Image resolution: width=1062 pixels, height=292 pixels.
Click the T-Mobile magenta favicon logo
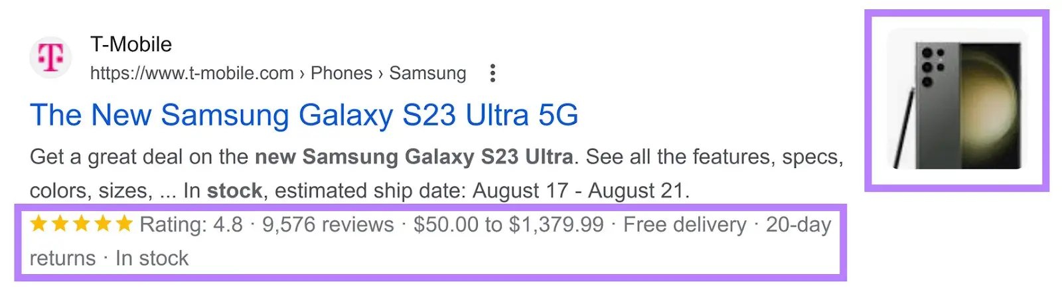pos(50,57)
